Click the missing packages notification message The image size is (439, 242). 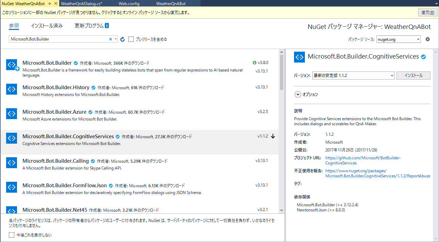coord(96,13)
